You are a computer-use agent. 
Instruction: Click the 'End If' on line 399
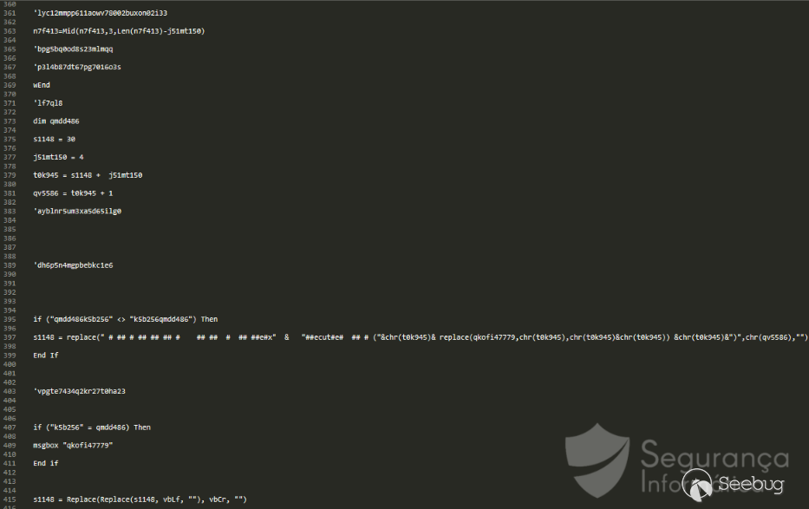(x=45, y=355)
